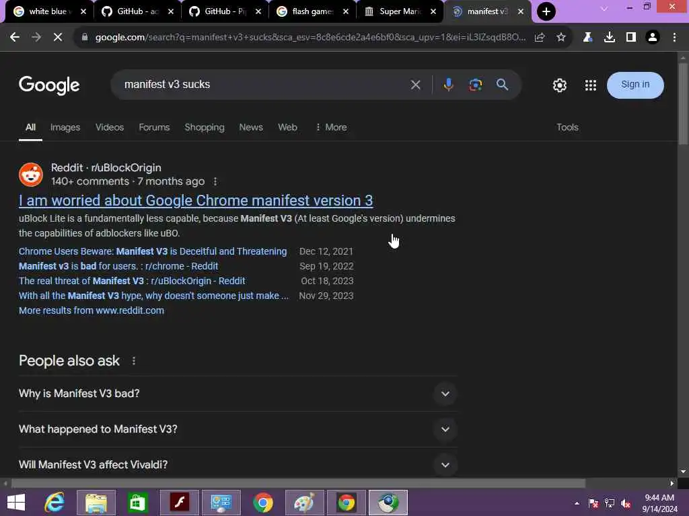This screenshot has height=516, width=689.
Task: Open the Windows Store taskbar icon
Action: point(137,503)
